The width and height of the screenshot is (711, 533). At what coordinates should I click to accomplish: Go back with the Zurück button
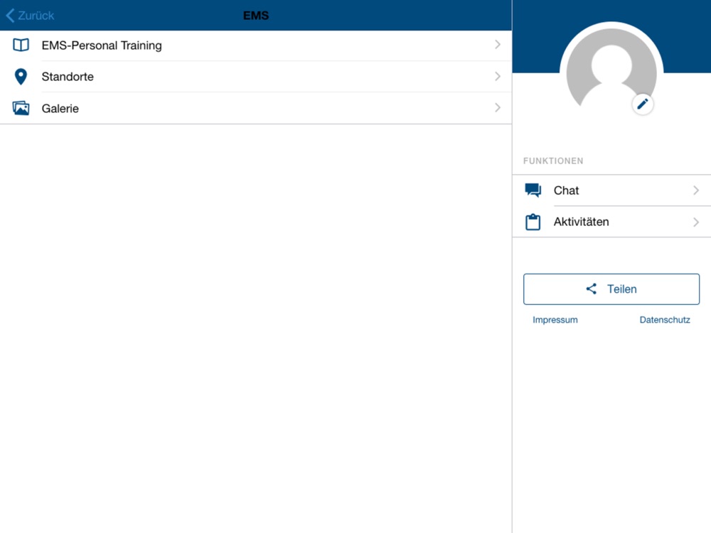point(30,16)
